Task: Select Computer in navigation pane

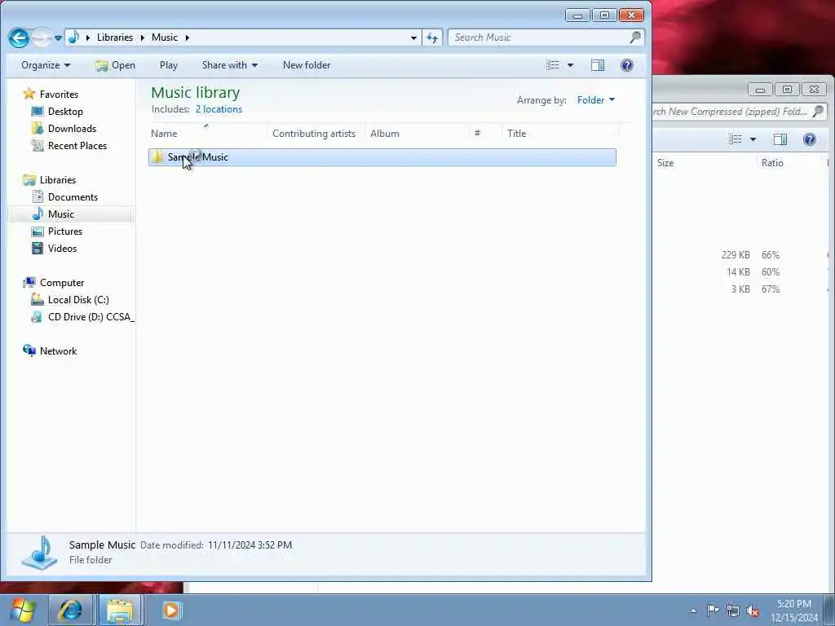Action: tap(62, 283)
